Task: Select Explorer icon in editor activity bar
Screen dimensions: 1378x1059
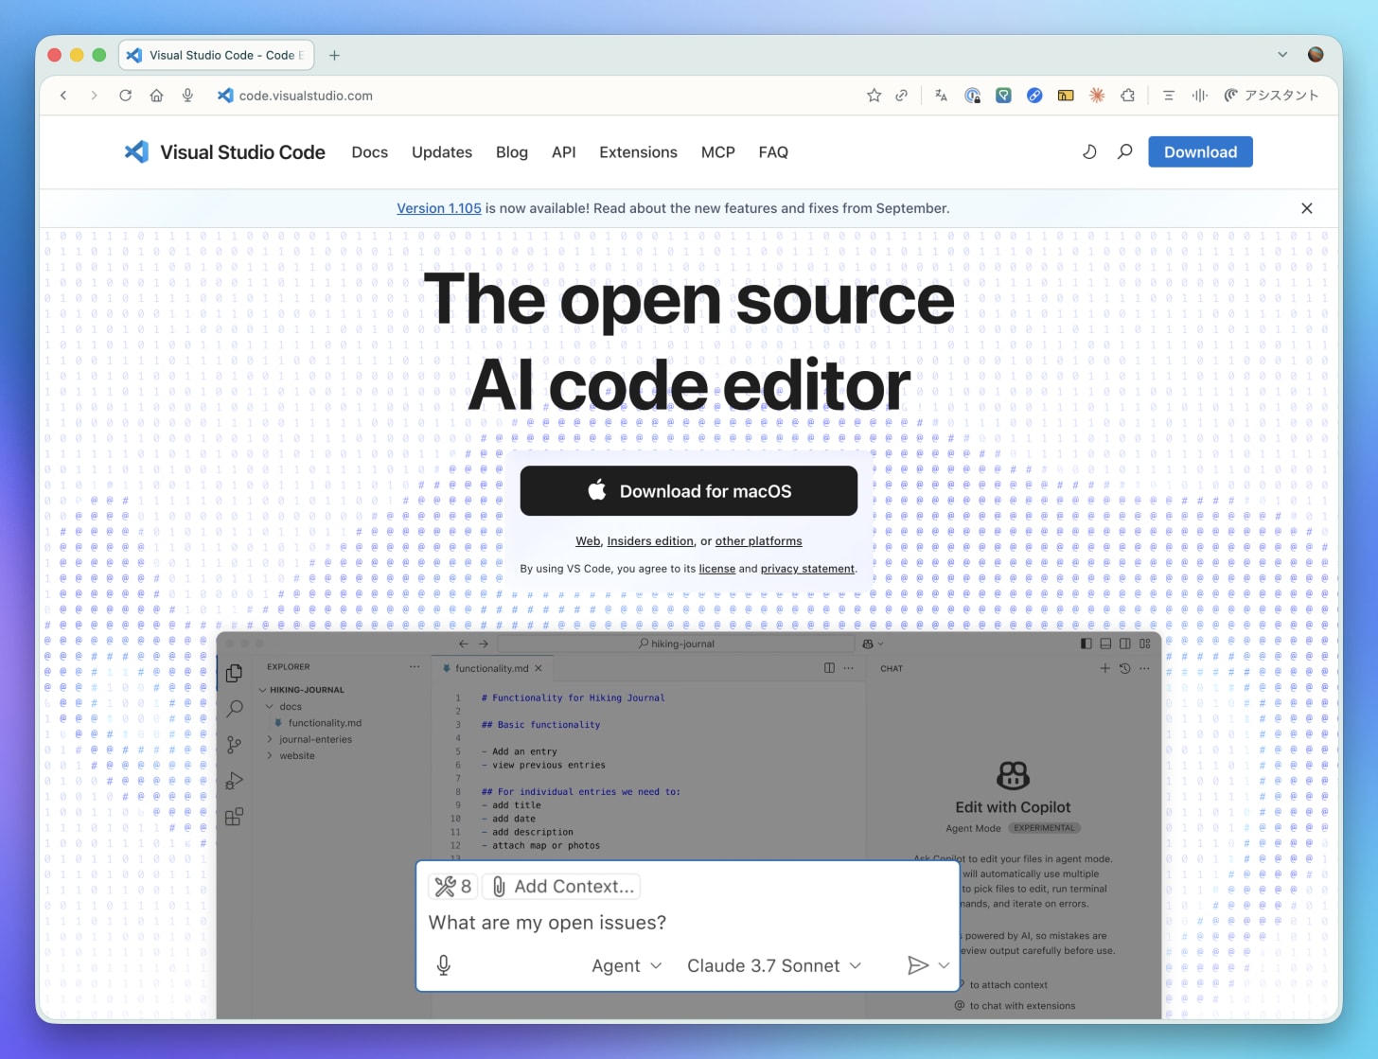Action: coord(235,673)
